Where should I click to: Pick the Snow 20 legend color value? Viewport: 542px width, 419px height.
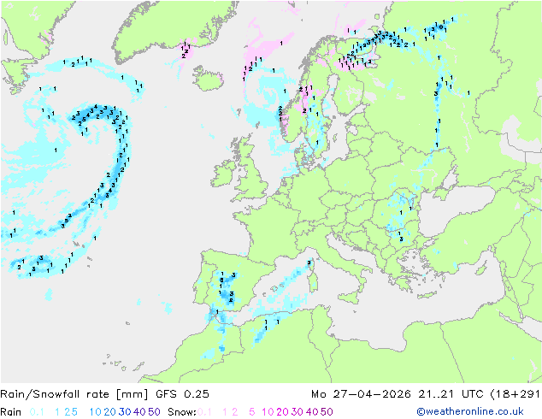click(x=282, y=412)
